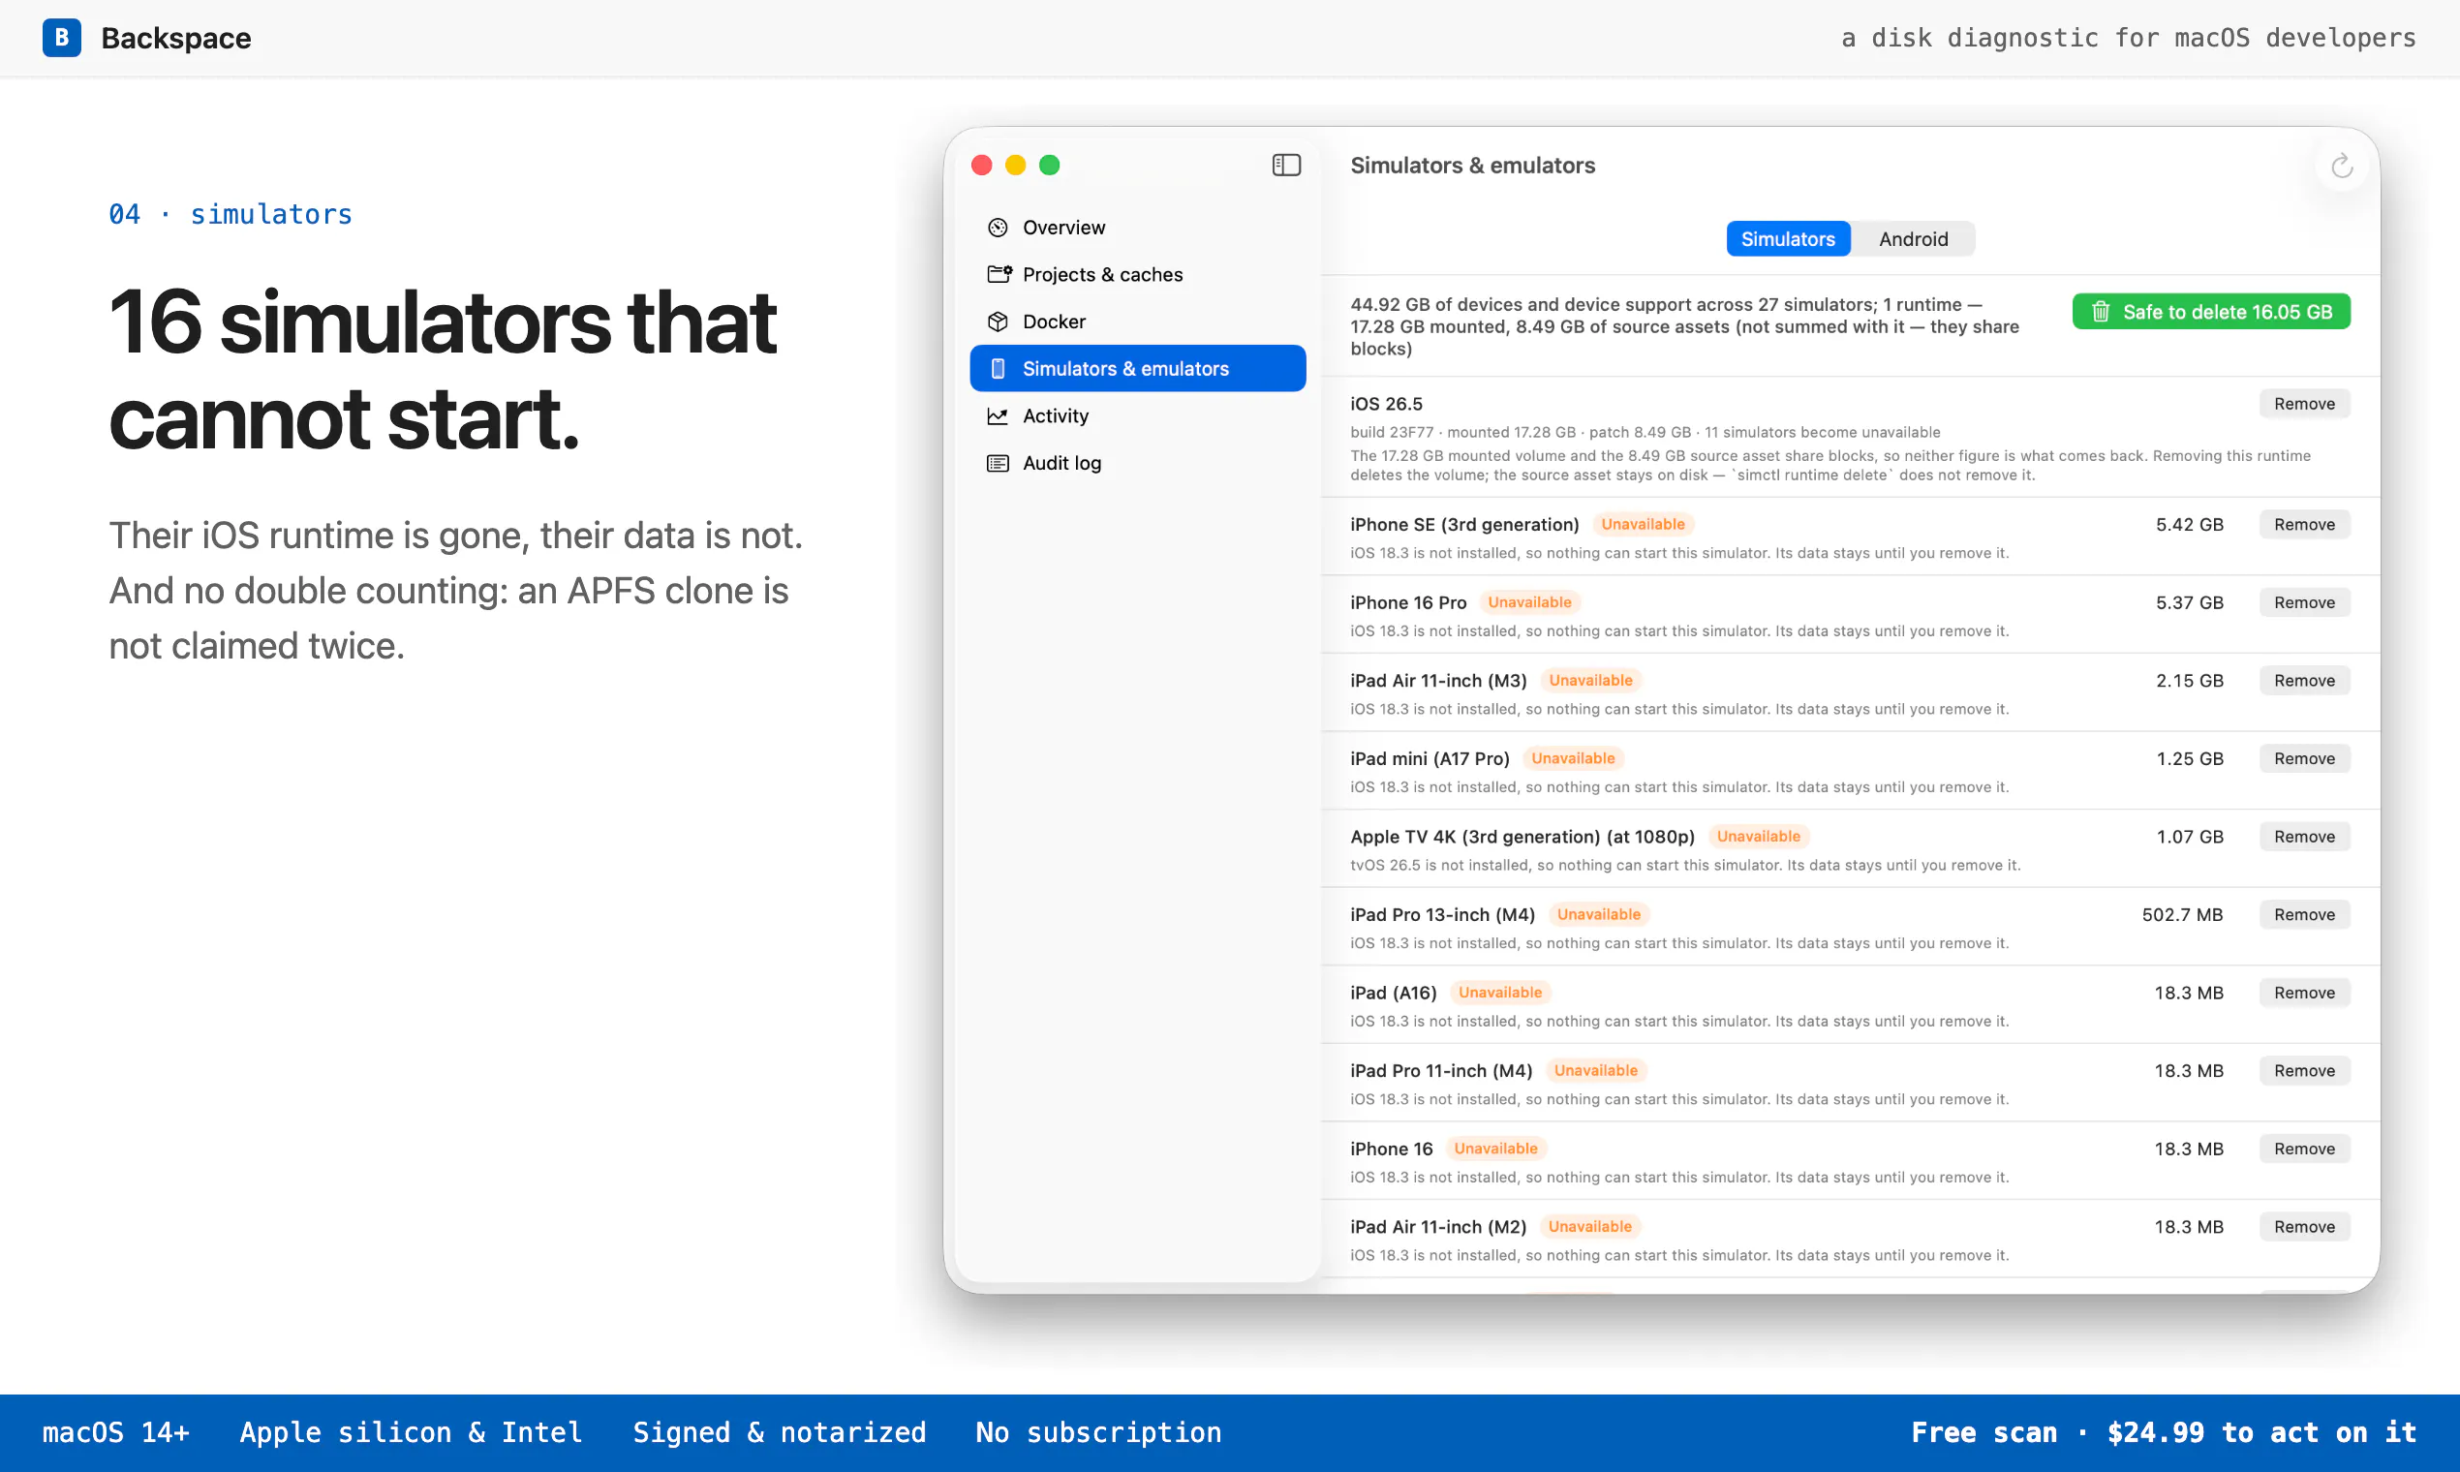Switch to the Simulators tab
The image size is (2460, 1472).
1789,239
